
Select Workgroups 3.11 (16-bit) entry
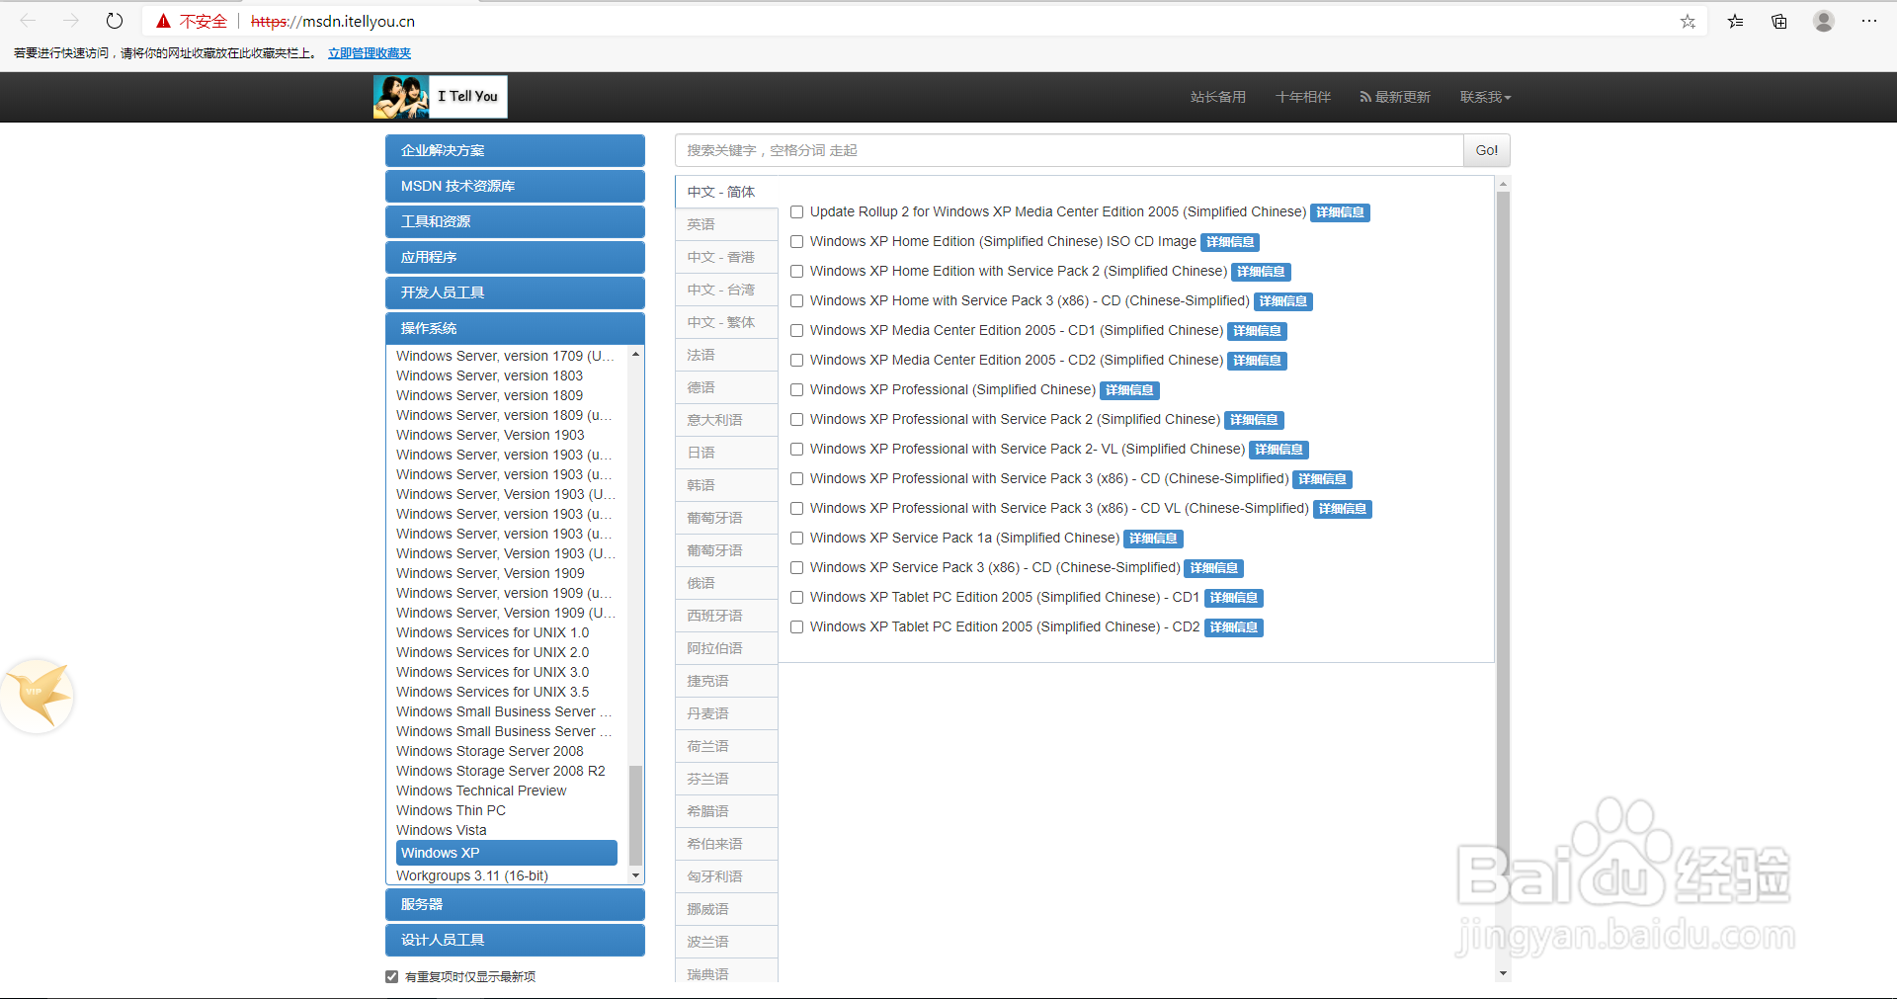click(x=472, y=875)
